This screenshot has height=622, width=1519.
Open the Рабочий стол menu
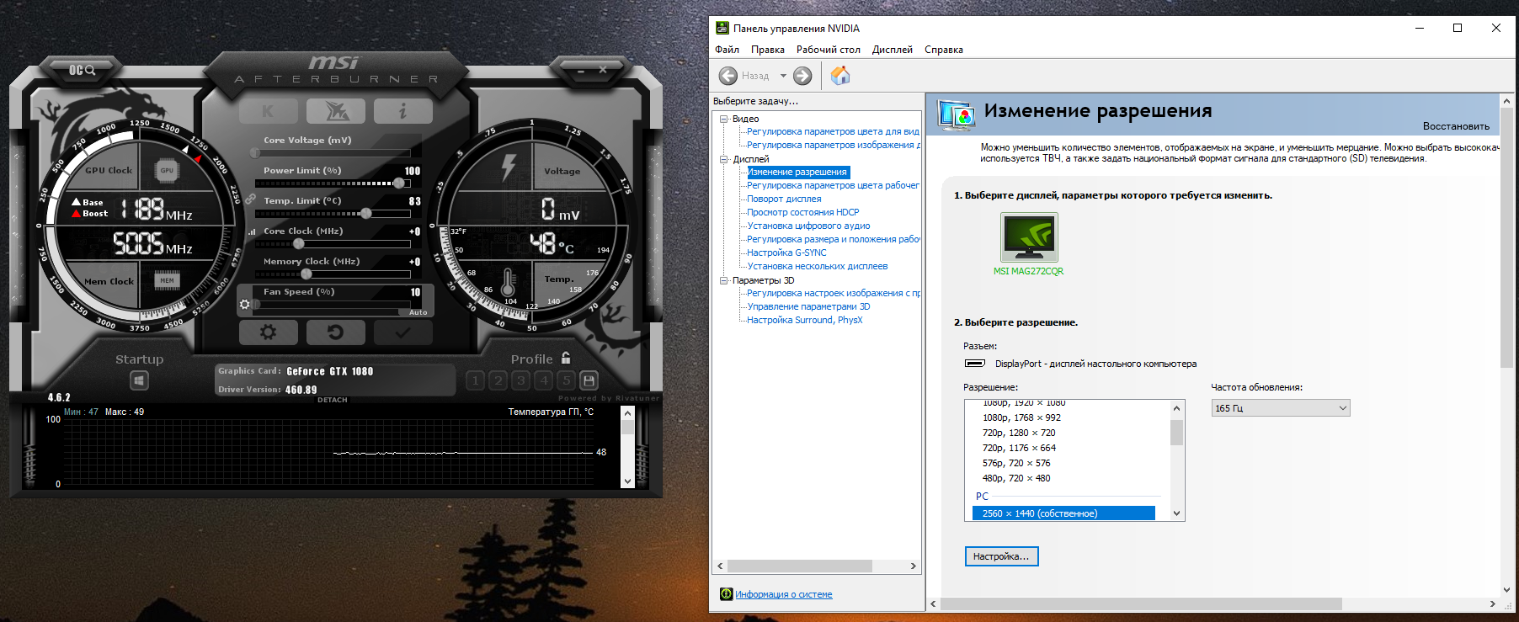pyautogui.click(x=829, y=50)
